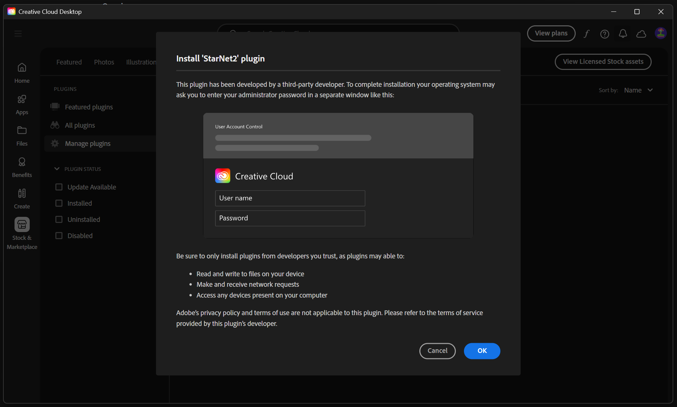The height and width of the screenshot is (407, 677).
Task: Open Stock & Marketplace in sidebar
Action: coord(22,234)
